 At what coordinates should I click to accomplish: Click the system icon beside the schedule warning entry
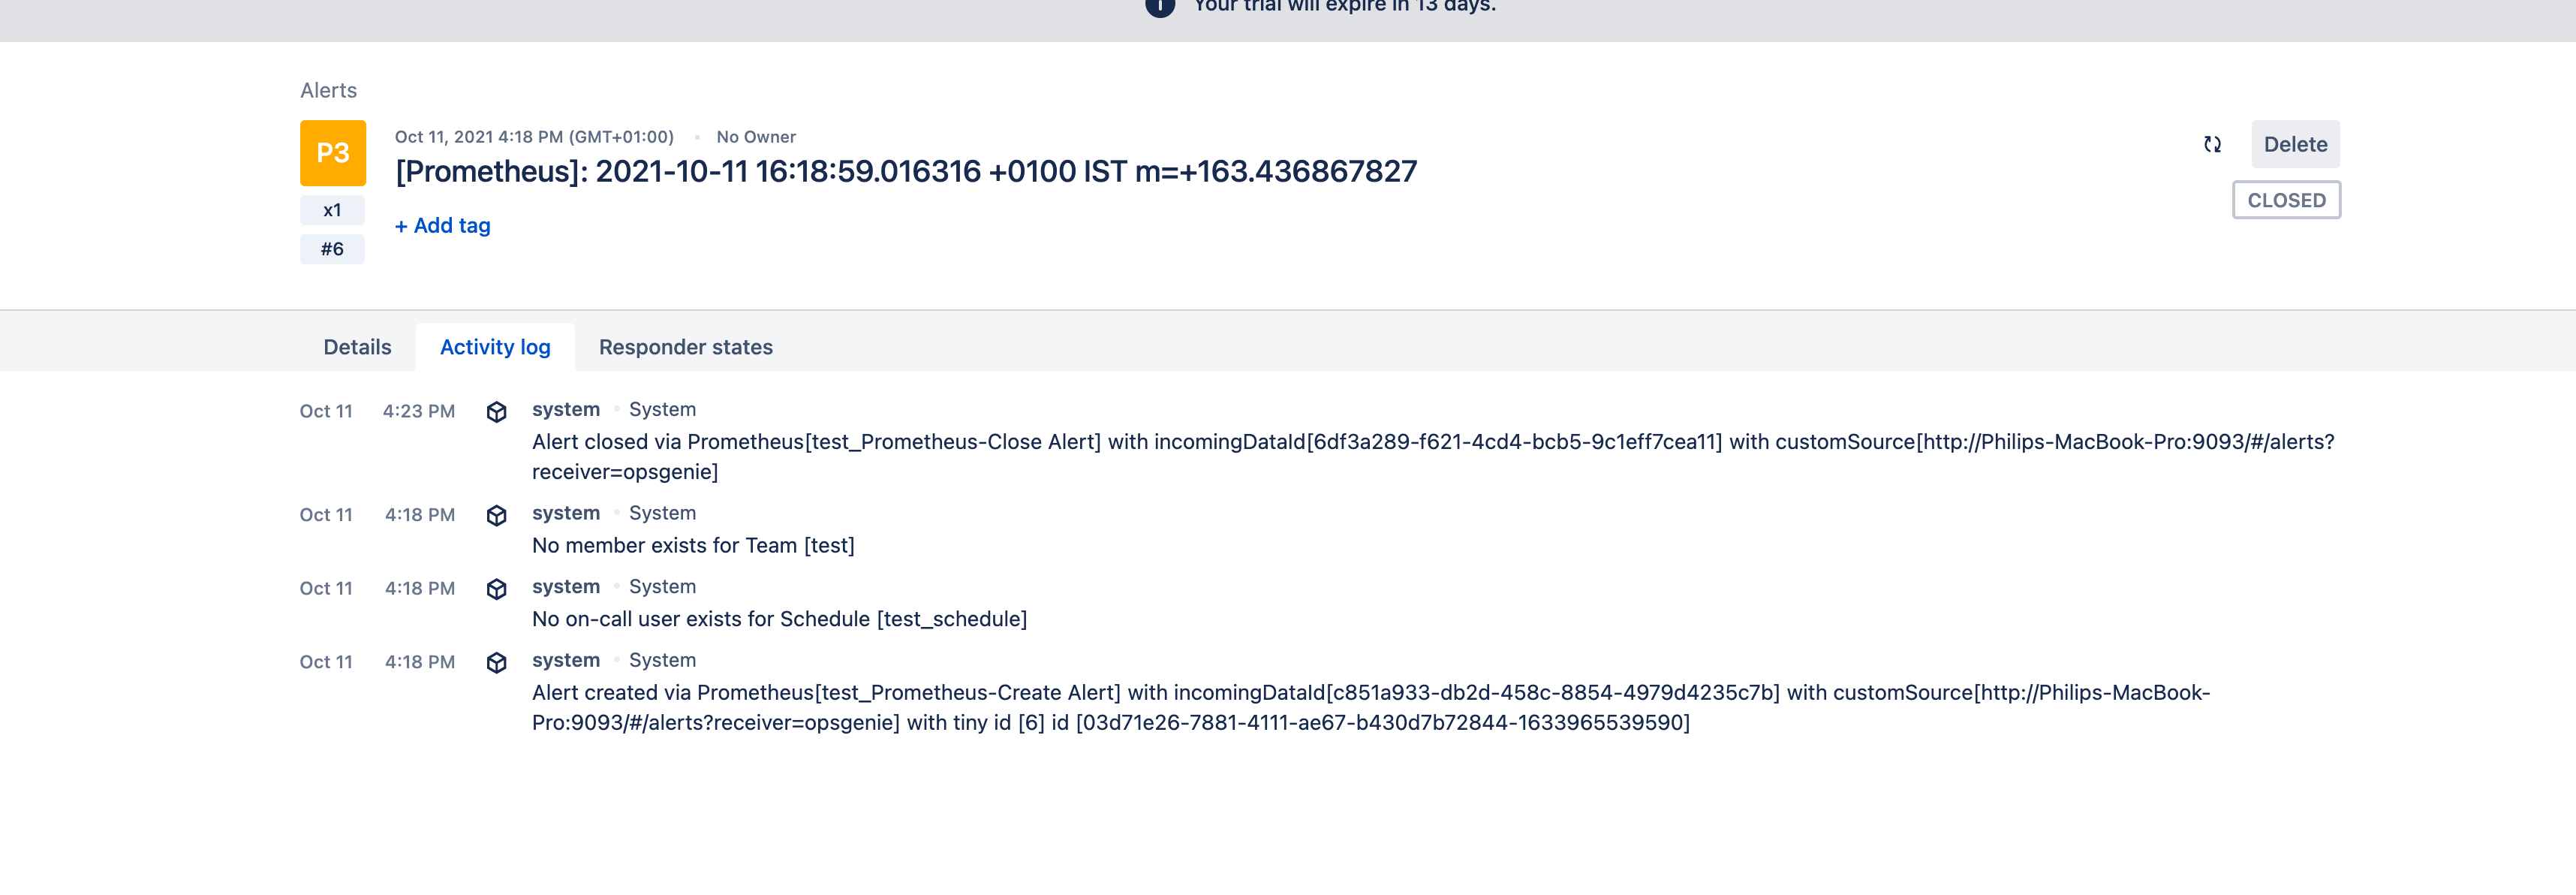(x=497, y=588)
